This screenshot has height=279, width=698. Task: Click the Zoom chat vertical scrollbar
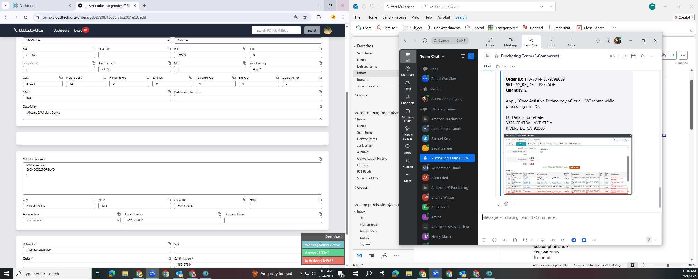tap(660, 198)
